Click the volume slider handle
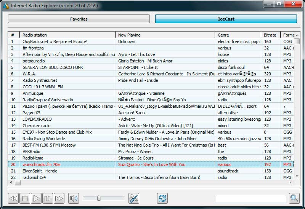 [99, 198]
